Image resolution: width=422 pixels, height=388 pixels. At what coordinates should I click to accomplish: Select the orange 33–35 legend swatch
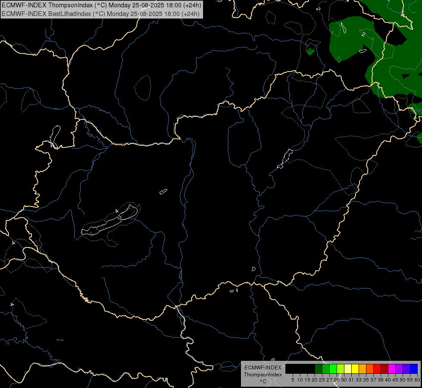point(363,369)
